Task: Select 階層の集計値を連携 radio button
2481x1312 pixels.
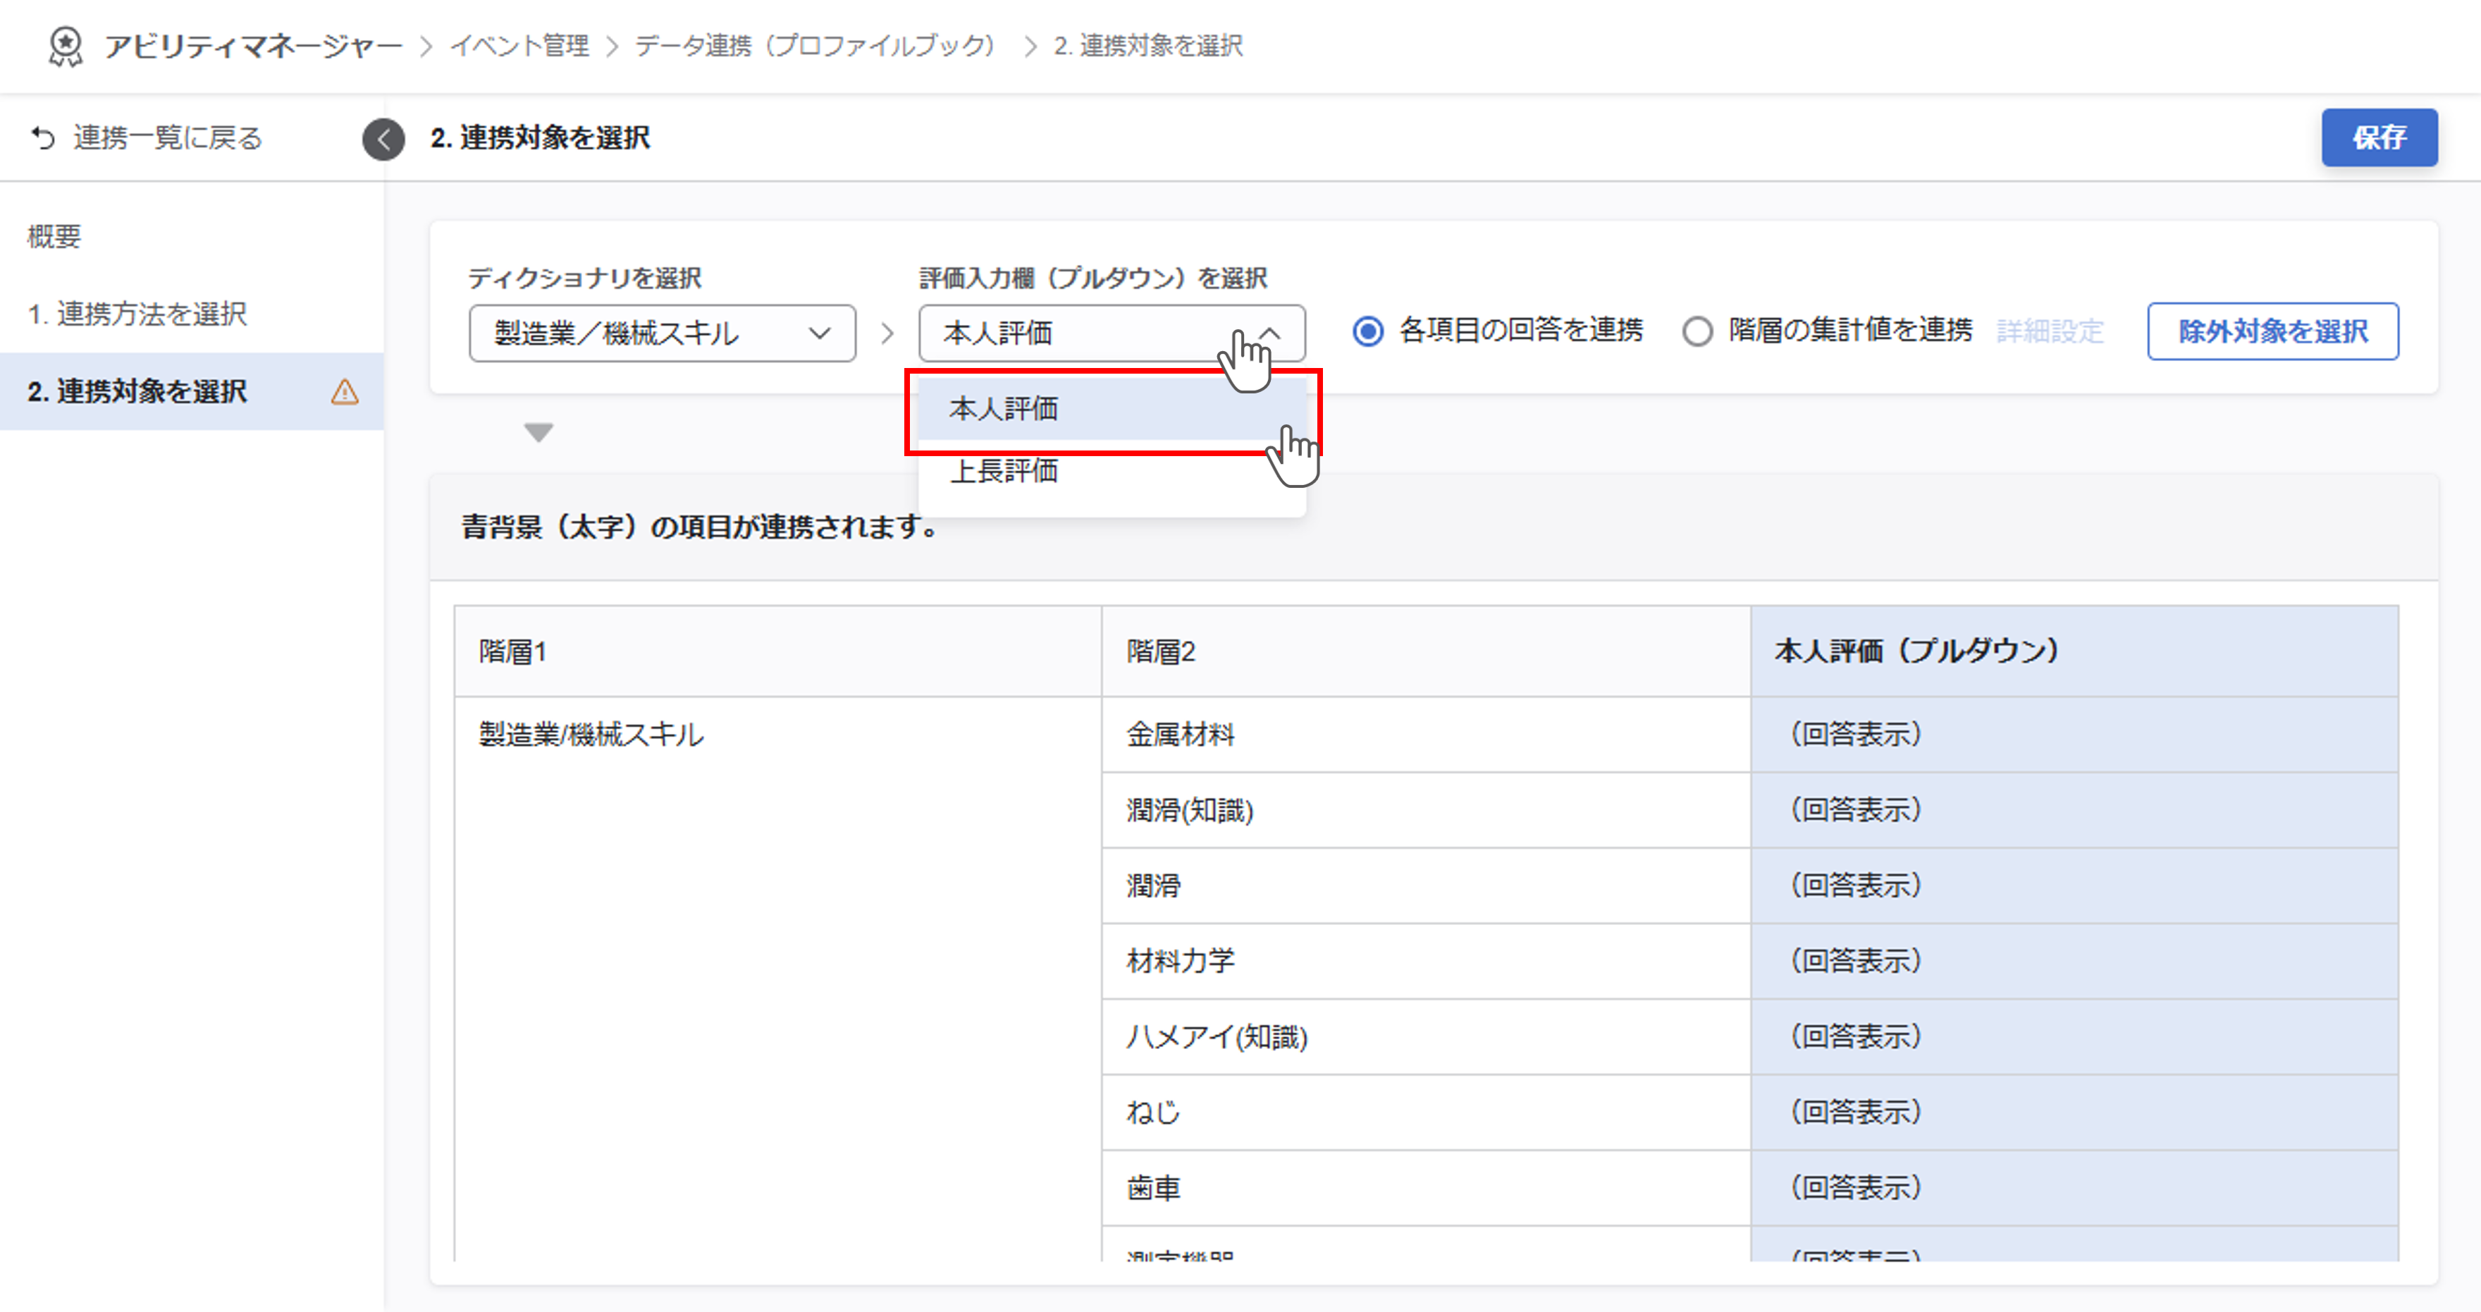Action: pyautogui.click(x=1697, y=331)
